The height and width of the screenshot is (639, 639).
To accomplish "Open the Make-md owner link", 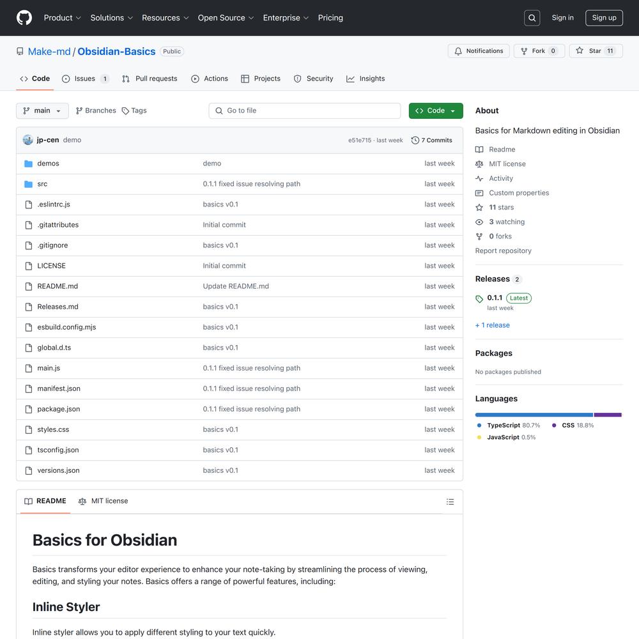I will tap(49, 52).
